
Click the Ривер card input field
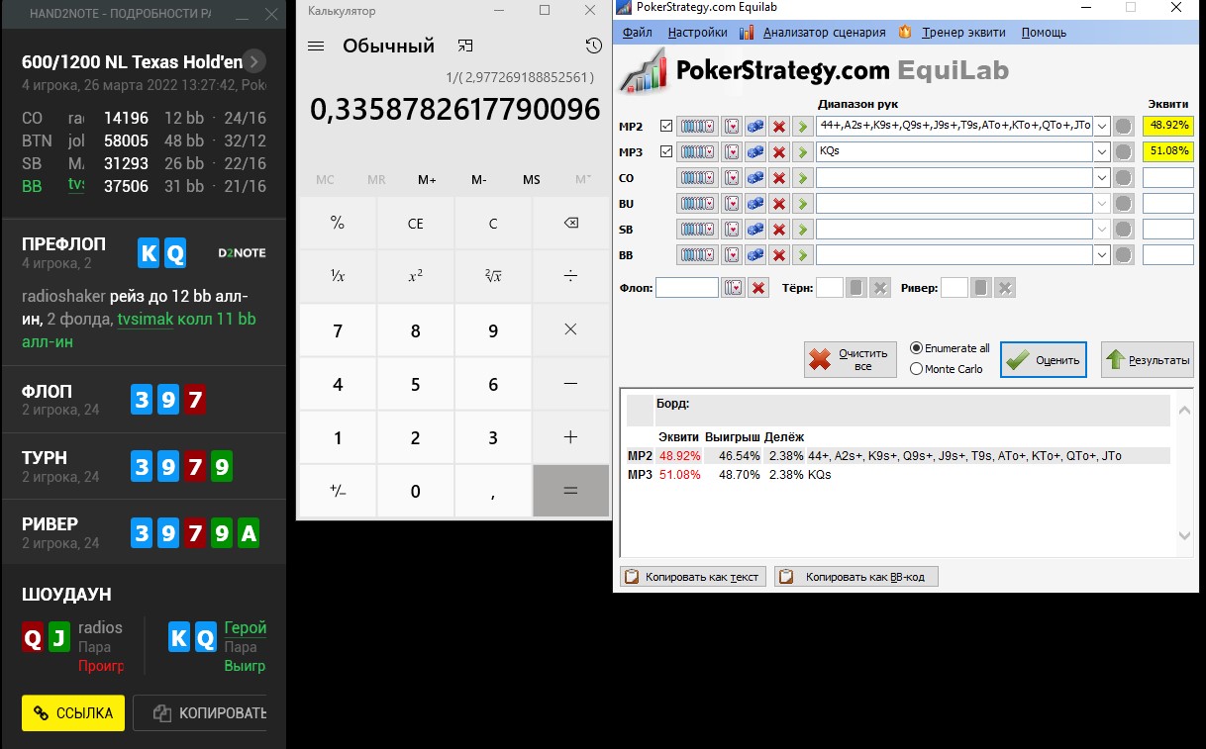click(x=955, y=288)
